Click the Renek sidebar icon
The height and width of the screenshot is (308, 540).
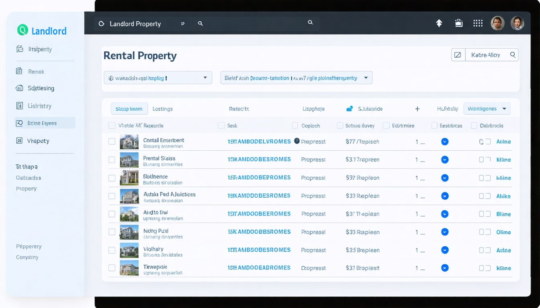[19, 71]
